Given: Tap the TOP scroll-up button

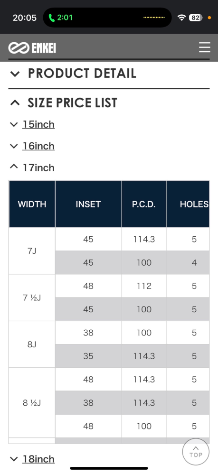Looking at the screenshot, I should coord(196,452).
